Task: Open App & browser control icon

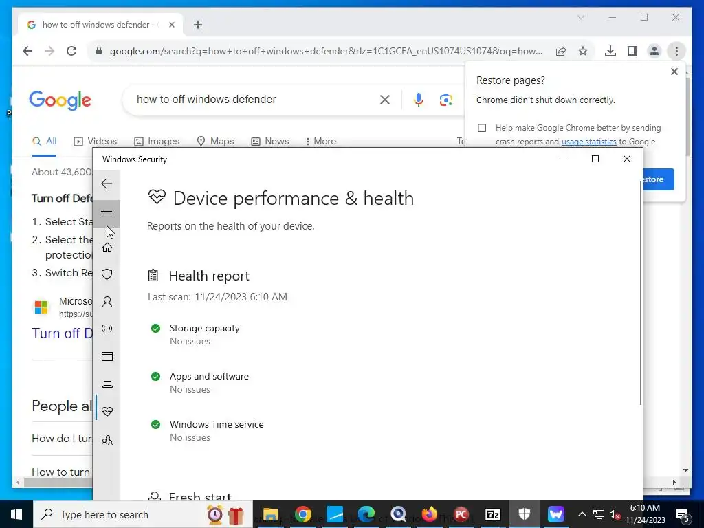Action: click(107, 357)
